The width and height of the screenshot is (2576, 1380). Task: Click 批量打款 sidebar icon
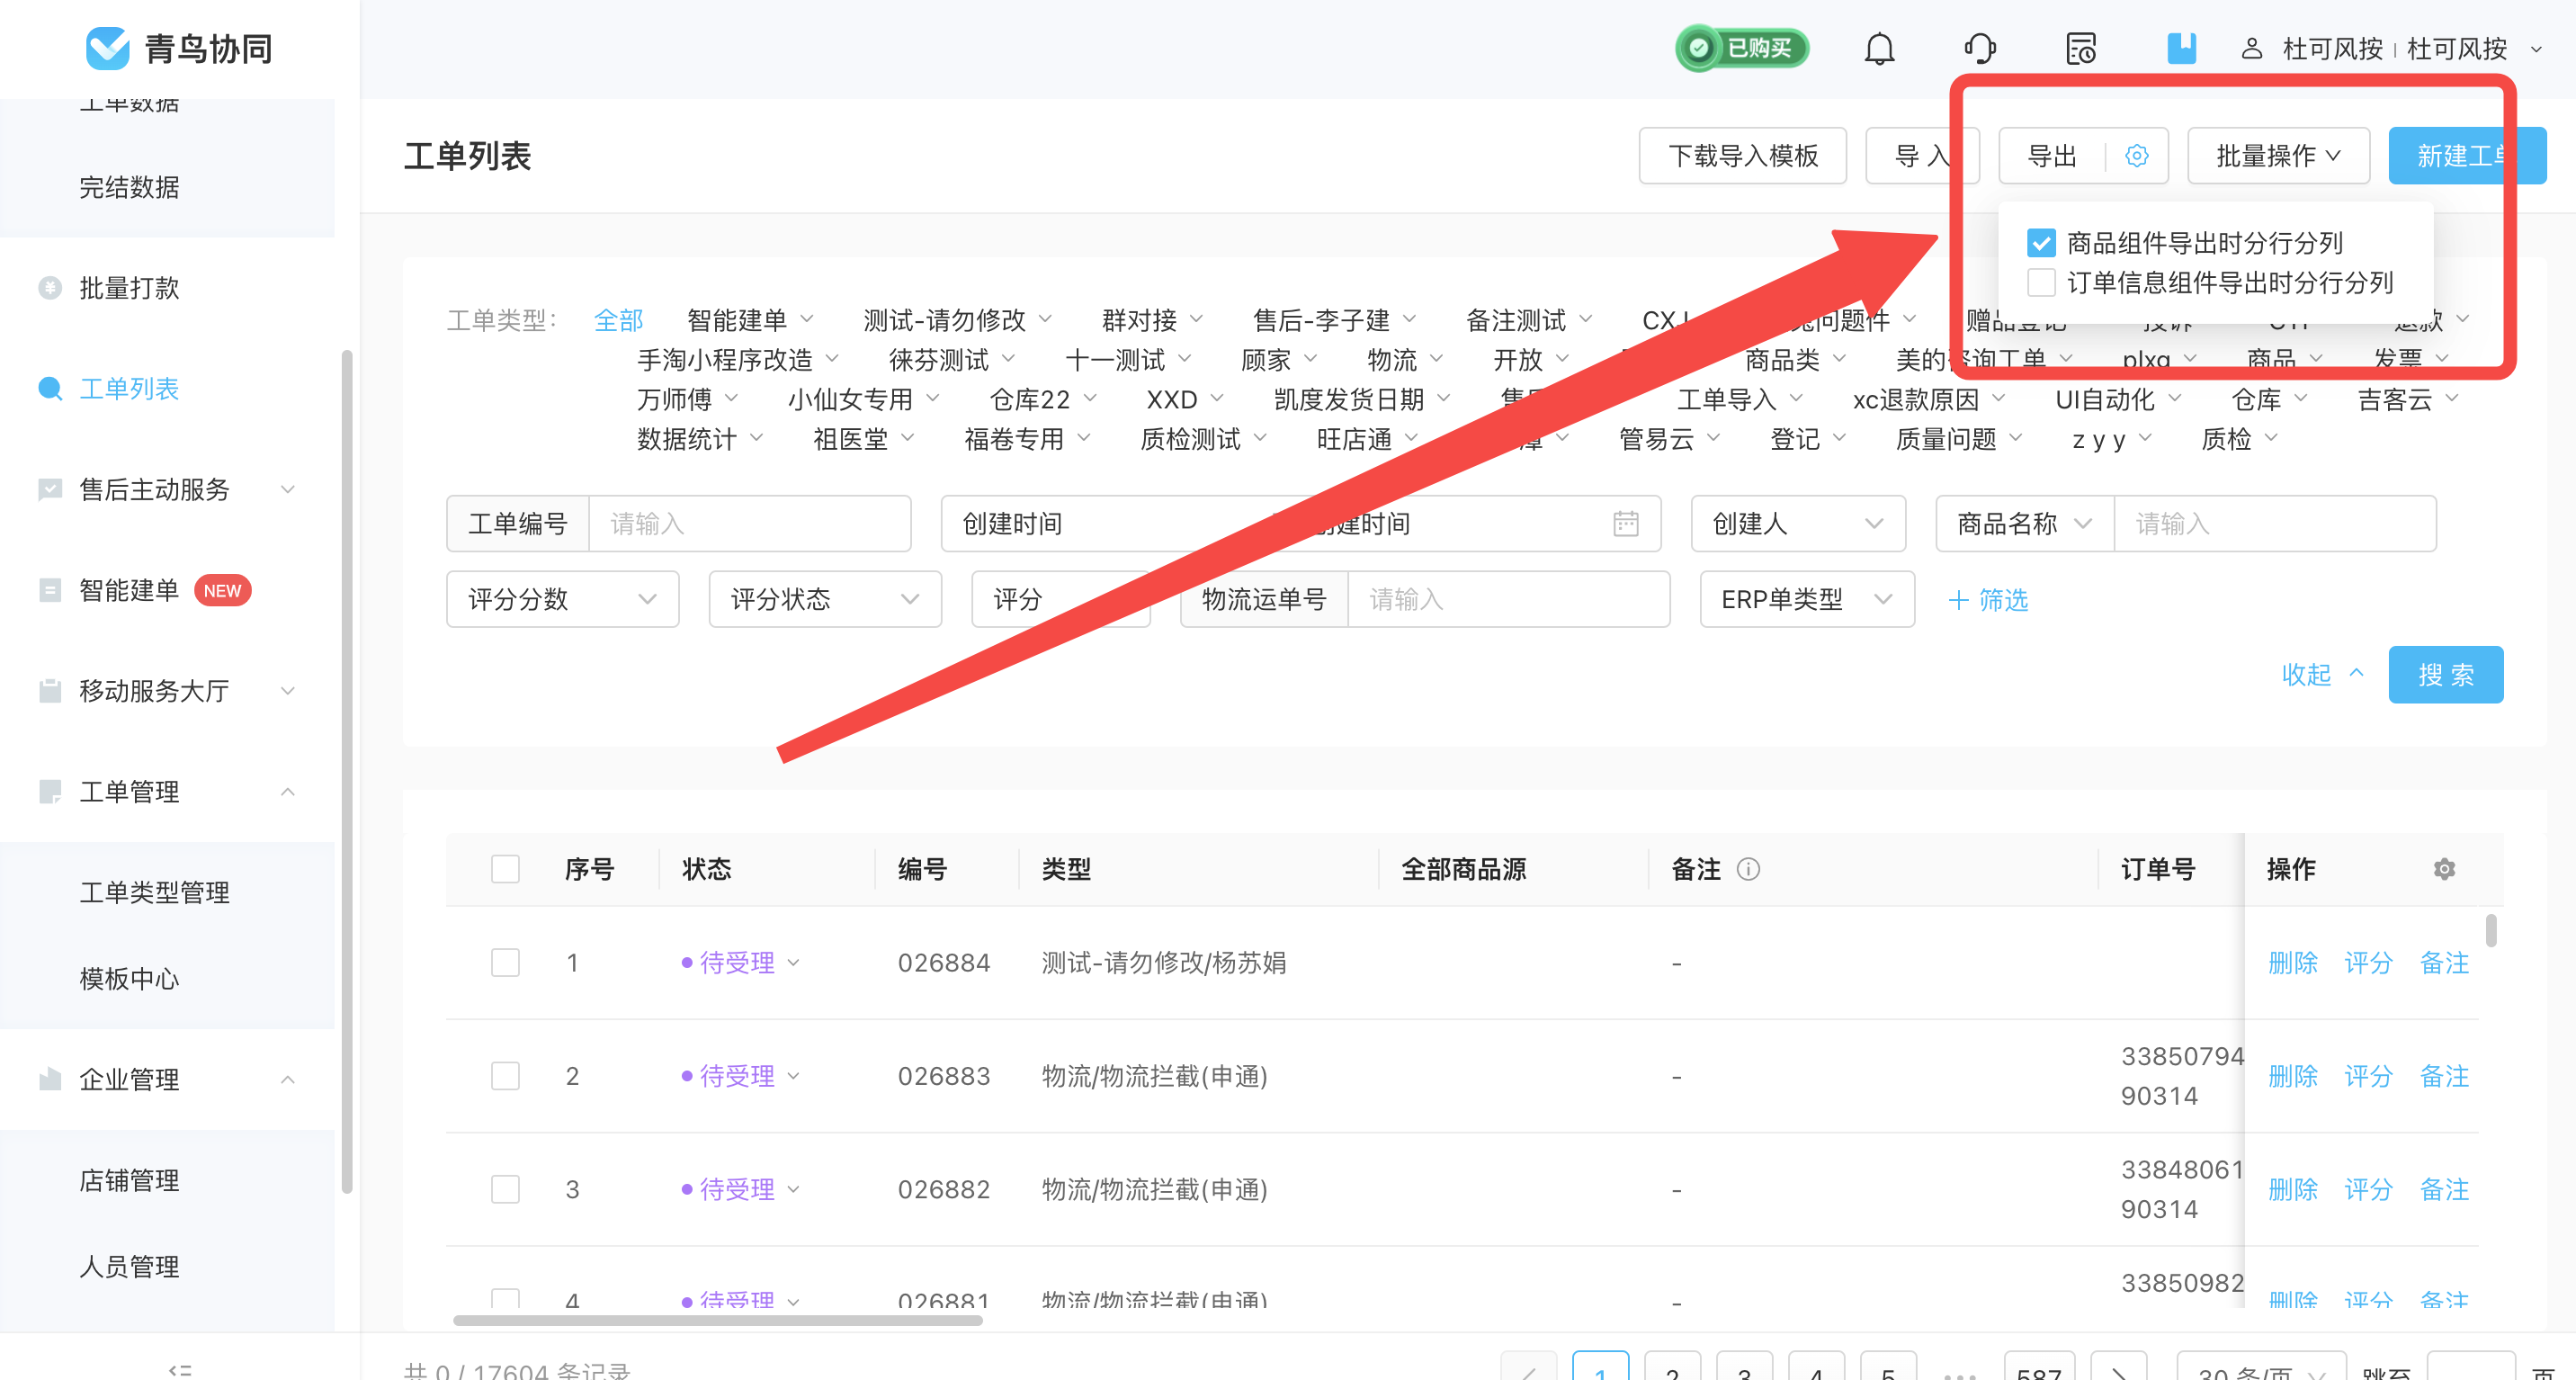click(x=50, y=288)
